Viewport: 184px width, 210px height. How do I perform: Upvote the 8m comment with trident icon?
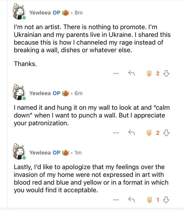(149, 73)
